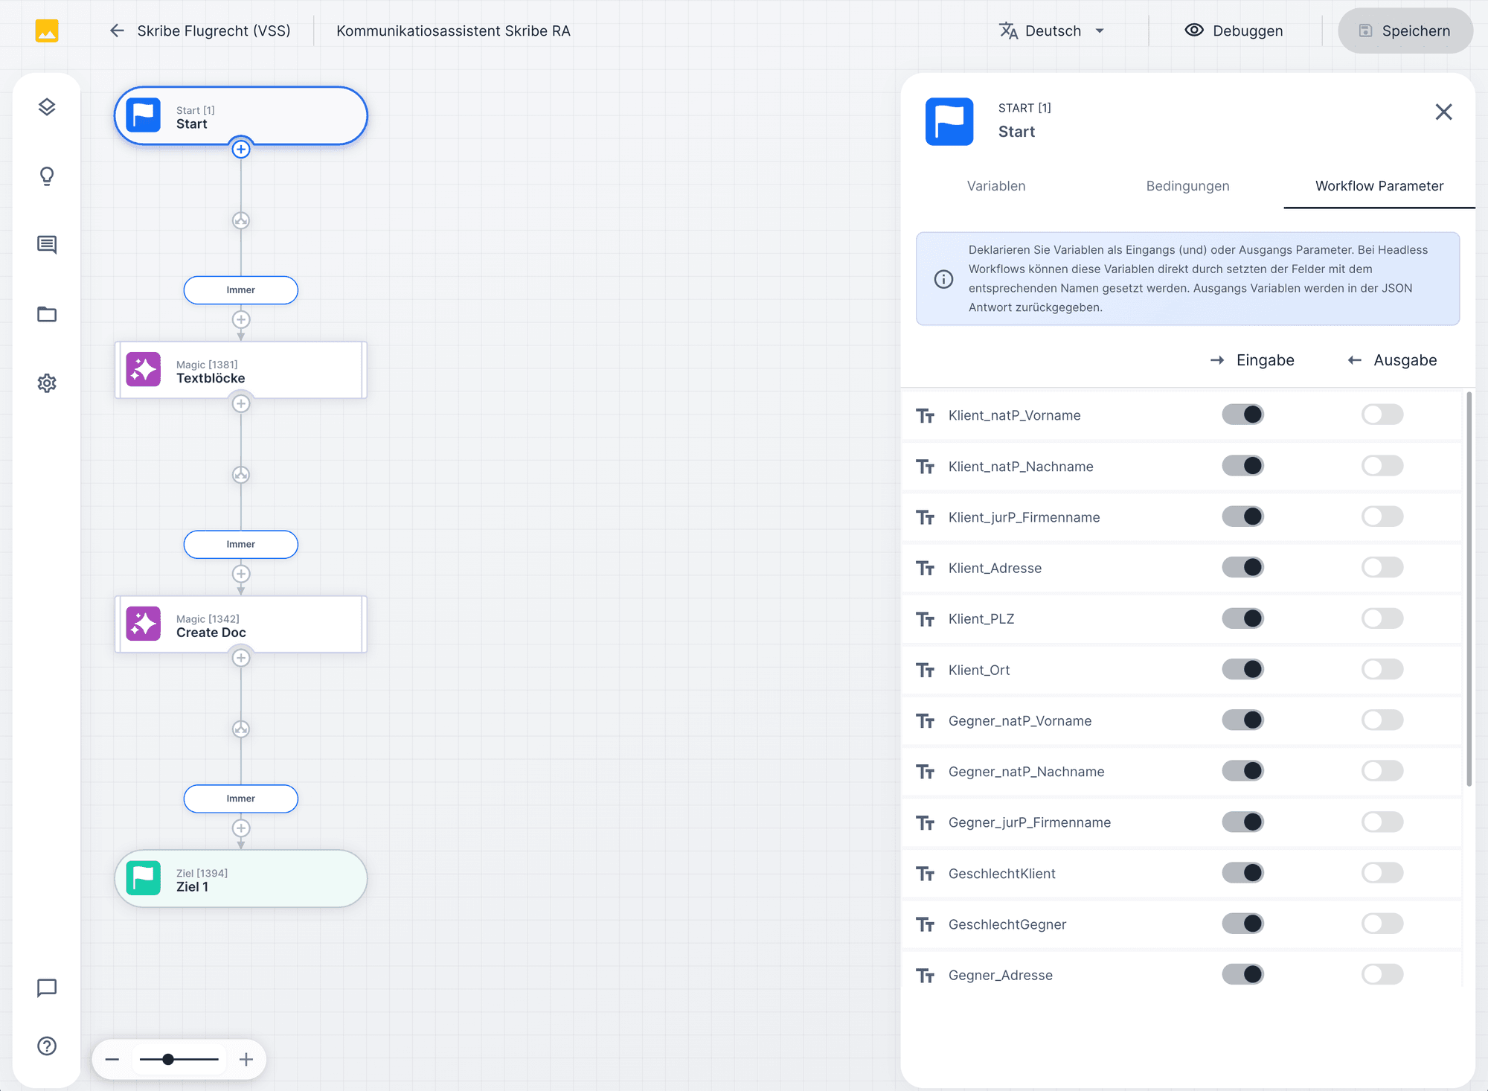Image resolution: width=1488 pixels, height=1091 pixels.
Task: Open the chat bubble icon near sidebar bottom
Action: click(47, 988)
